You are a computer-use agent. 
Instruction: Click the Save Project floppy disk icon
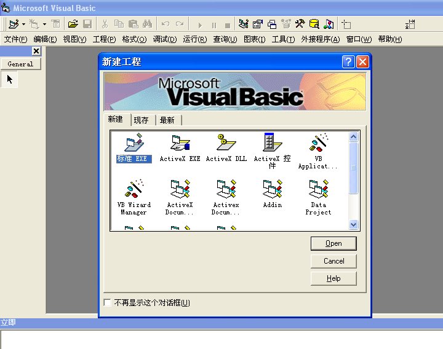(x=87, y=24)
